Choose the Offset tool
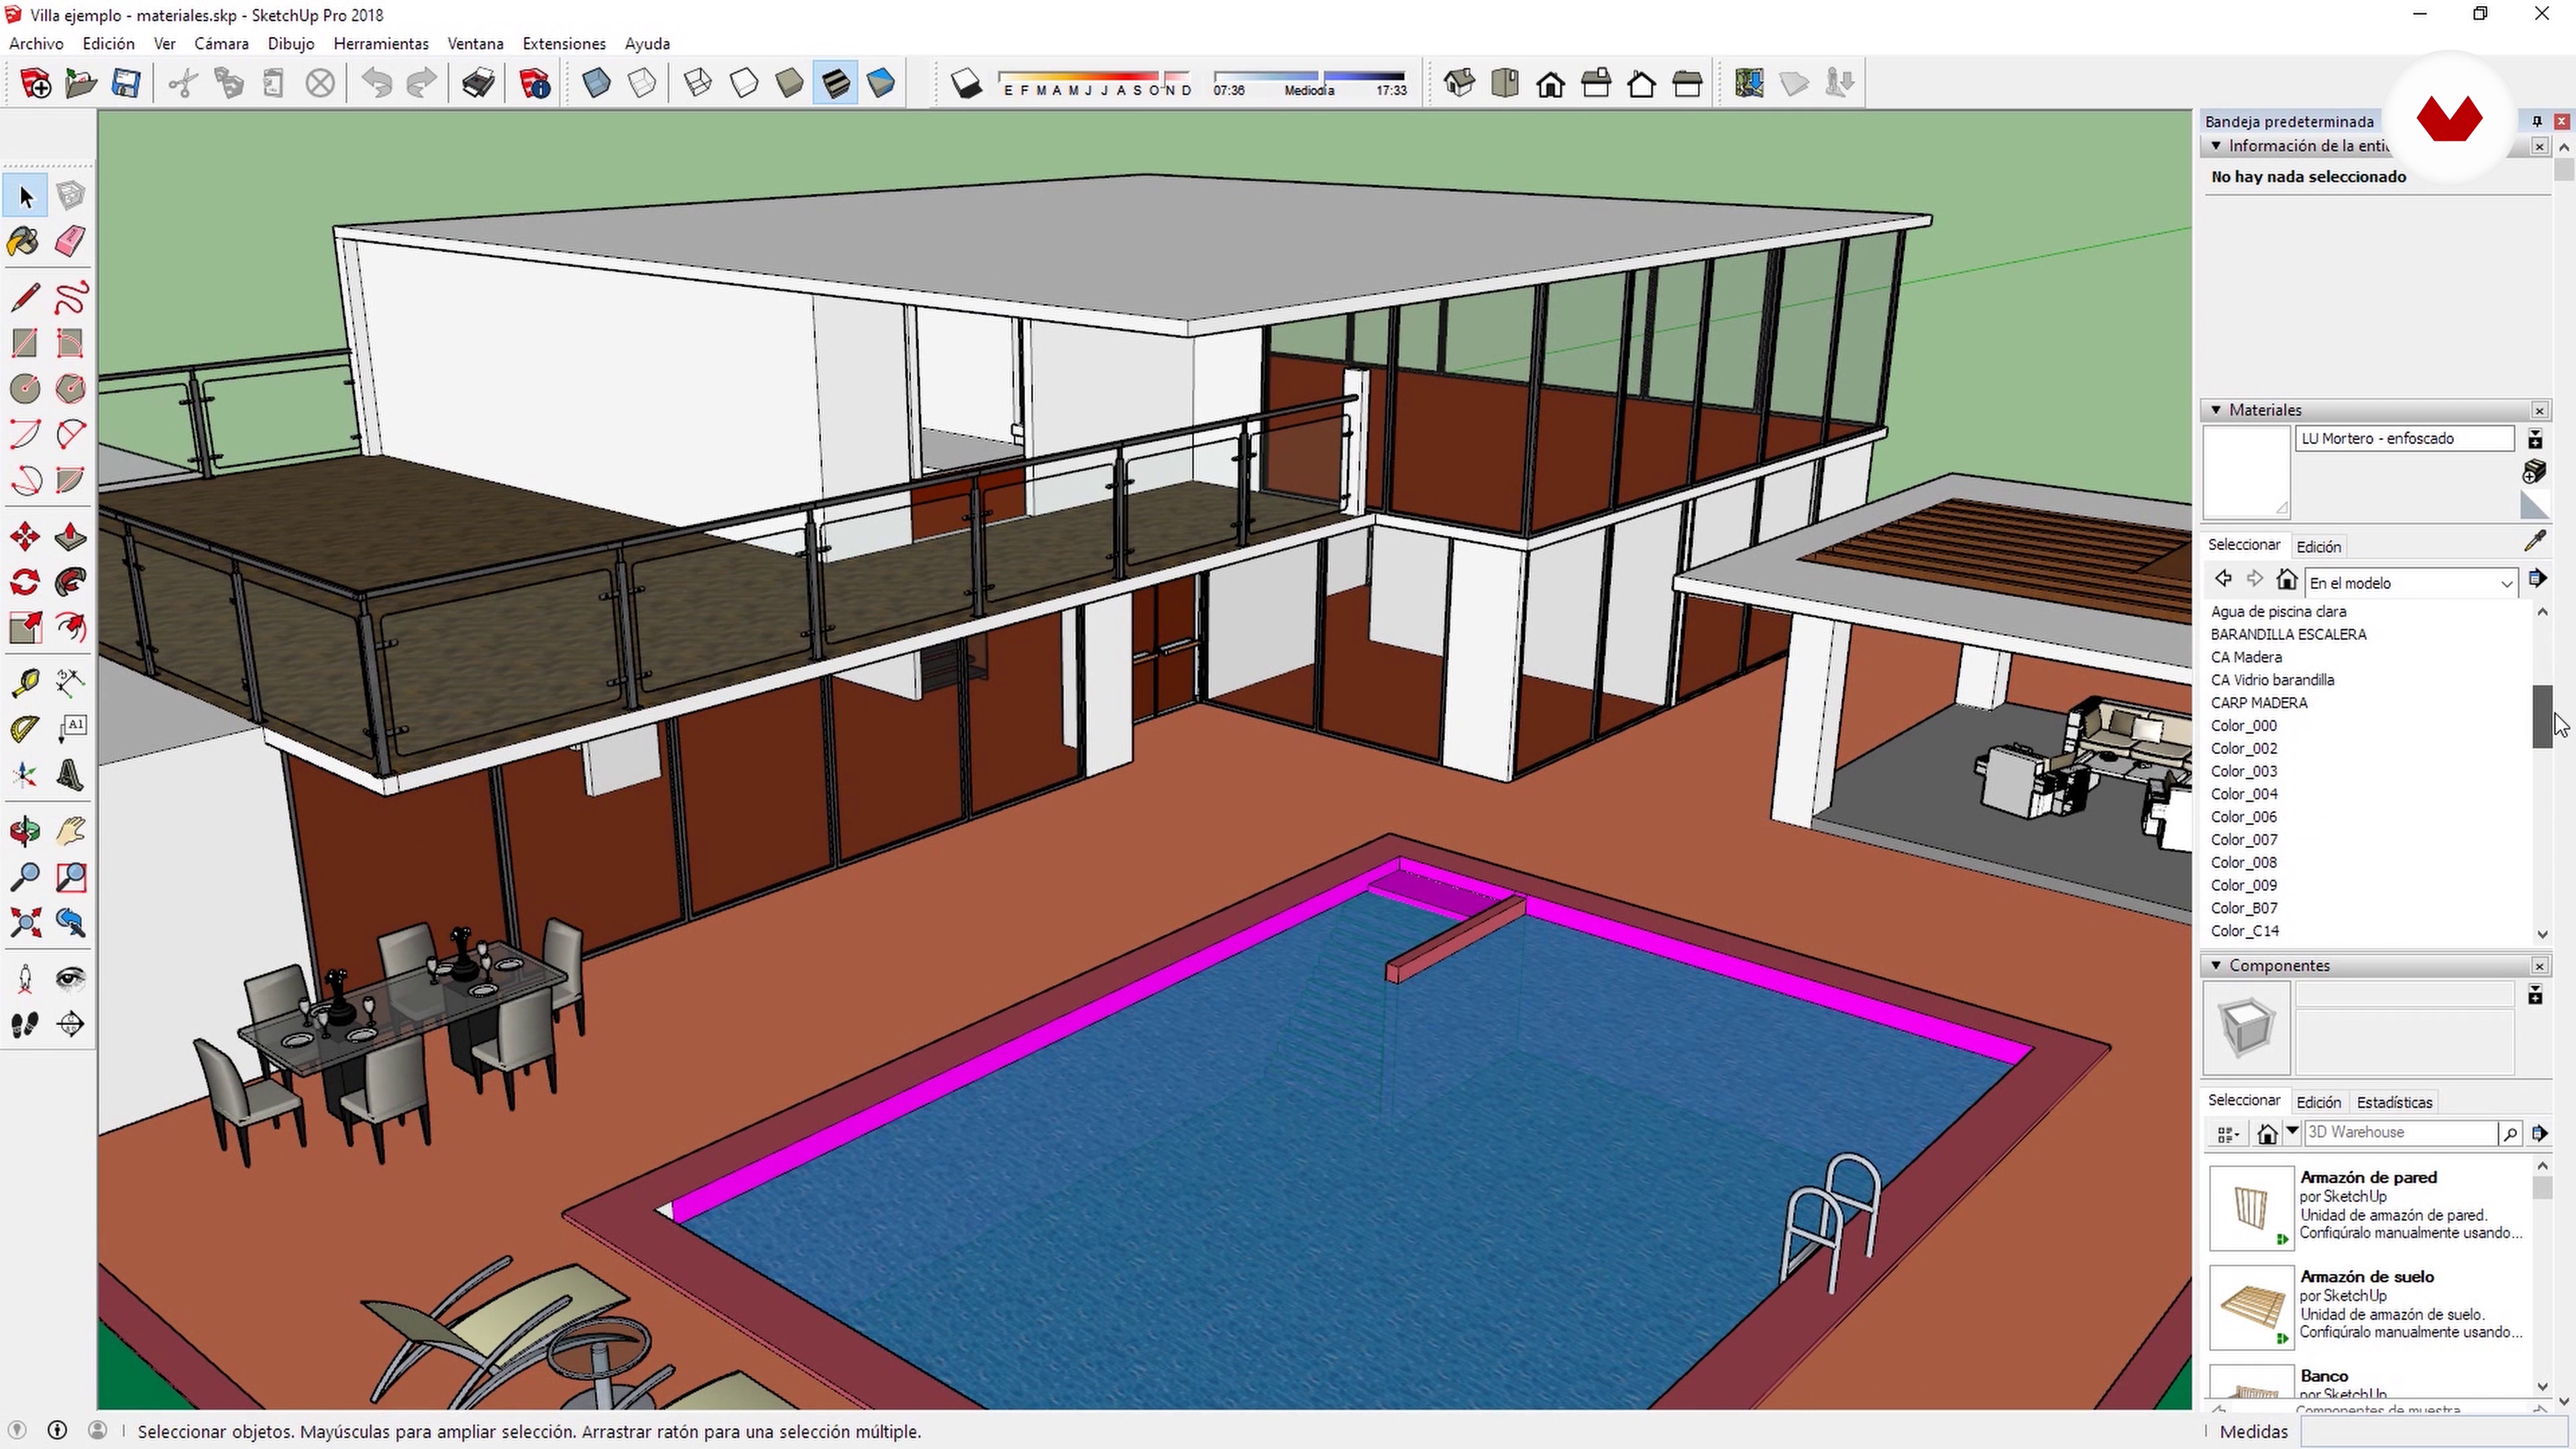Image resolution: width=2576 pixels, height=1449 pixels. (x=70, y=628)
